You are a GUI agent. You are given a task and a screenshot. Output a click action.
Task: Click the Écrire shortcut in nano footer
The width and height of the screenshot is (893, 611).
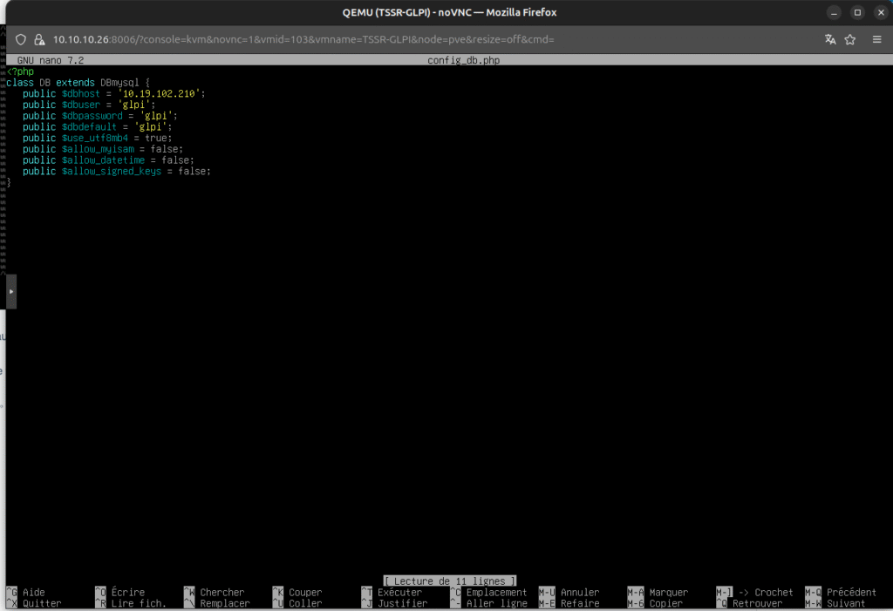tap(127, 593)
